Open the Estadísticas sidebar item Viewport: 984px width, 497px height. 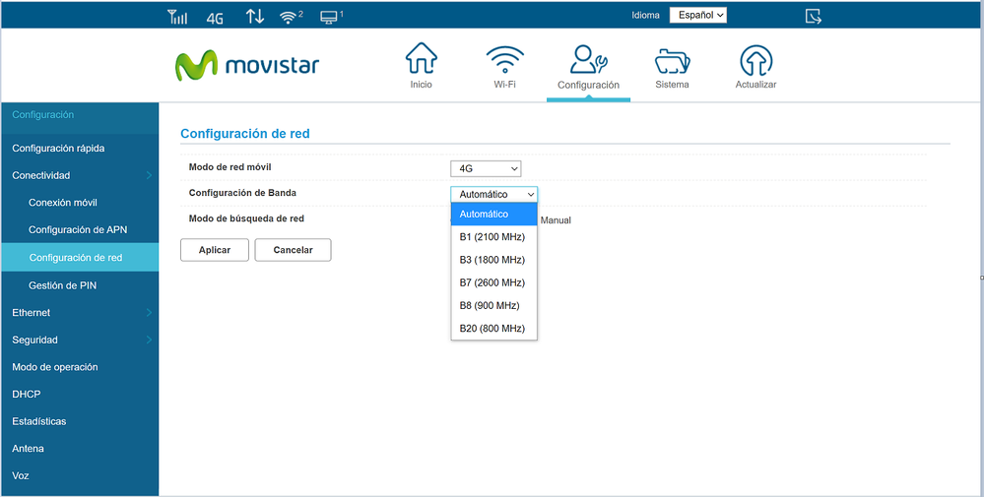(x=39, y=421)
